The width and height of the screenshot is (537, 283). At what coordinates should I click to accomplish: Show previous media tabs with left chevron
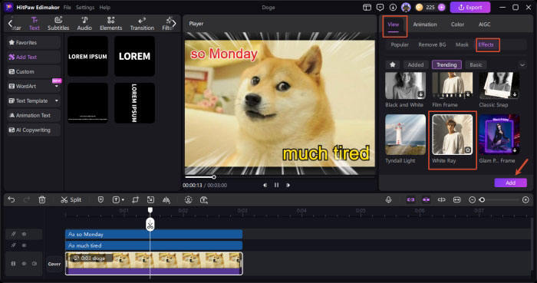[10, 23]
